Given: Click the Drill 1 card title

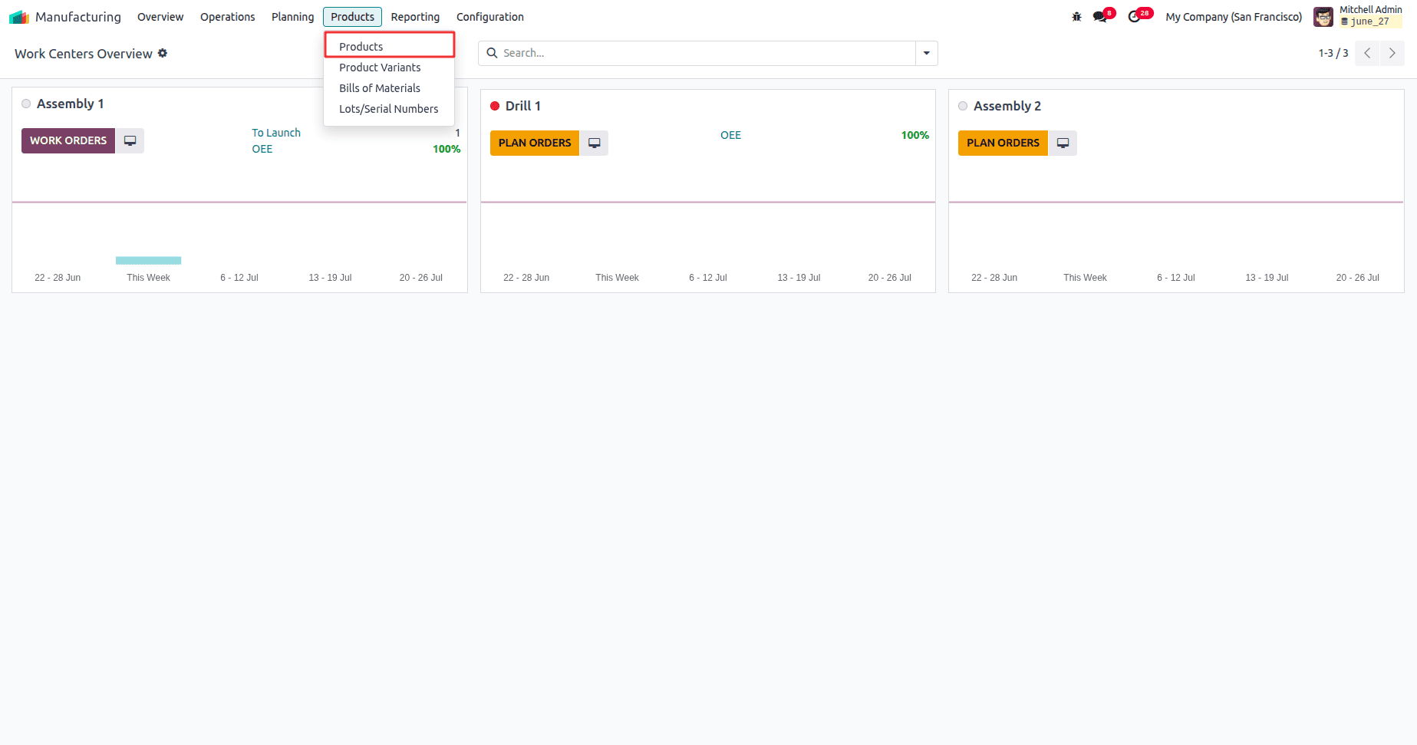Looking at the screenshot, I should [523, 106].
